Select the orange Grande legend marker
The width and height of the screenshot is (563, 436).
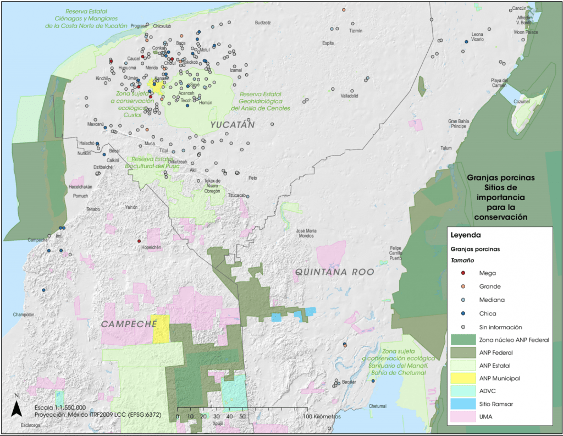pyautogui.click(x=463, y=286)
